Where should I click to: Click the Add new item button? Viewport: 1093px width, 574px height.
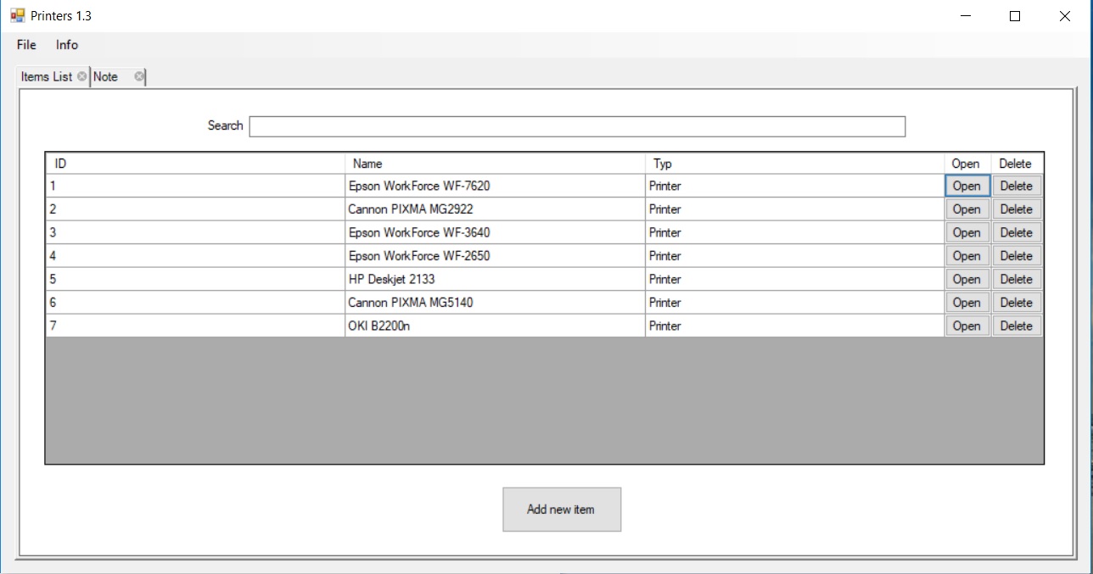point(562,510)
